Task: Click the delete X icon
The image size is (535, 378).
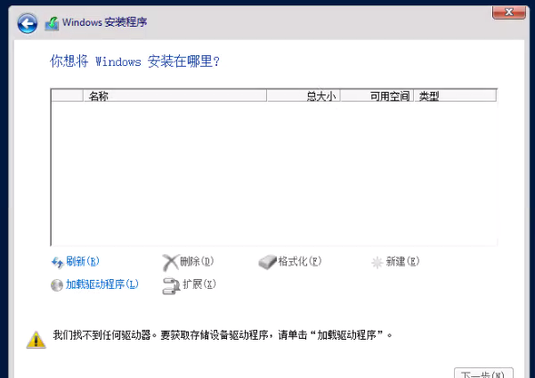Action: click(x=170, y=262)
